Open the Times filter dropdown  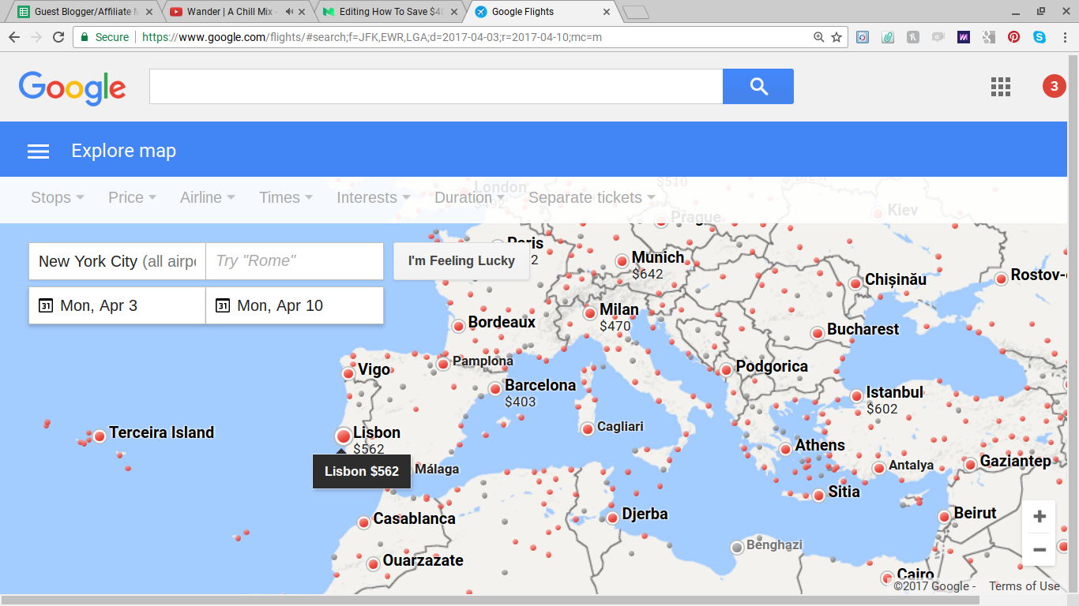tap(286, 197)
